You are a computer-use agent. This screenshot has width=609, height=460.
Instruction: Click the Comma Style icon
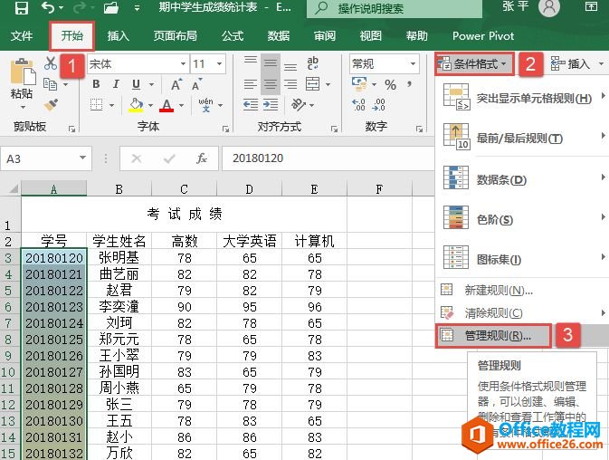(409, 83)
